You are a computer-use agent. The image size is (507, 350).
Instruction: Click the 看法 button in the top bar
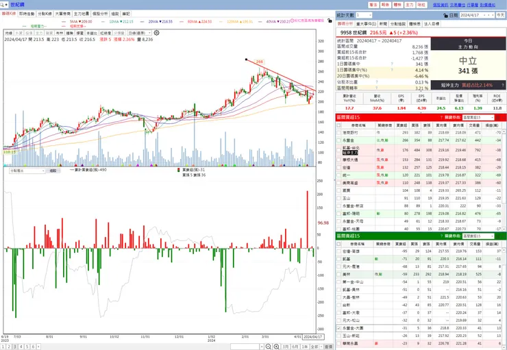pos(373,5)
